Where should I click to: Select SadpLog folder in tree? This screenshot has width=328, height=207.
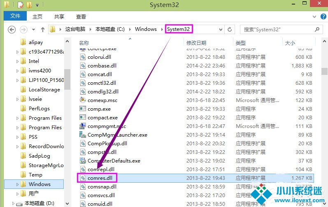pyautogui.click(x=40, y=156)
